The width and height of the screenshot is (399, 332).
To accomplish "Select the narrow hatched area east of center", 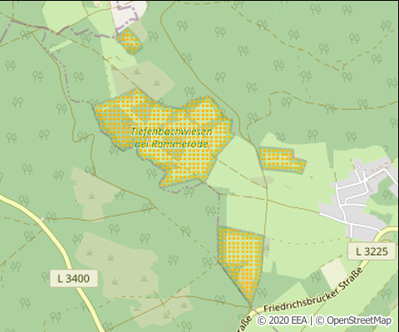I will click(282, 159).
